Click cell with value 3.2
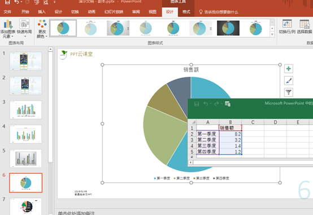 pos(230,140)
